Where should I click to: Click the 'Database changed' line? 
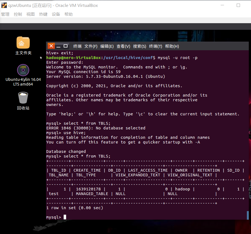coord(66,151)
